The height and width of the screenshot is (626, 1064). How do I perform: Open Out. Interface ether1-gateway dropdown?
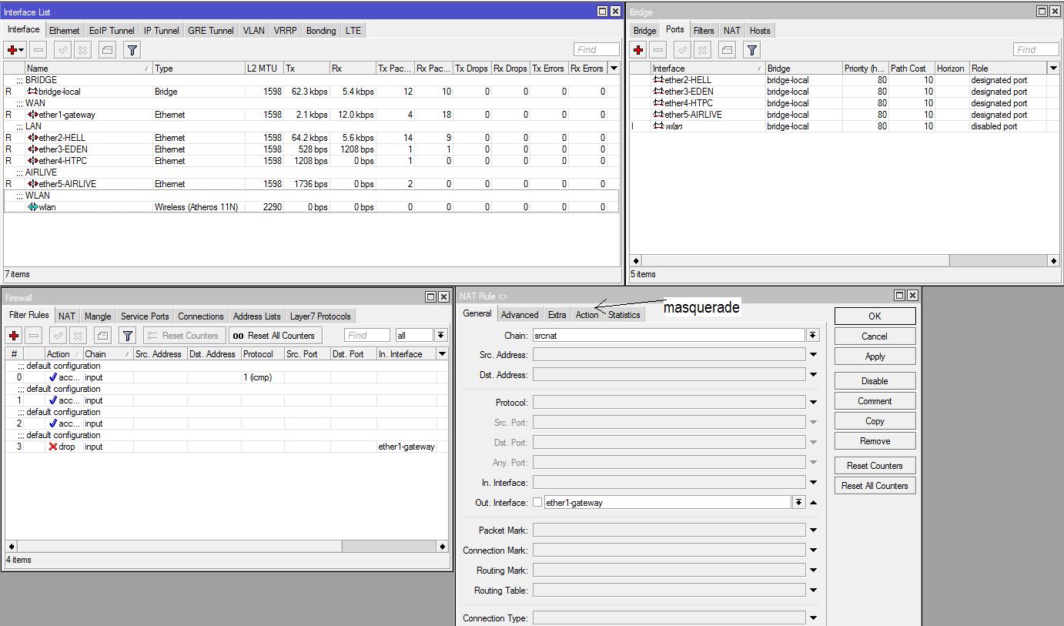[x=799, y=502]
